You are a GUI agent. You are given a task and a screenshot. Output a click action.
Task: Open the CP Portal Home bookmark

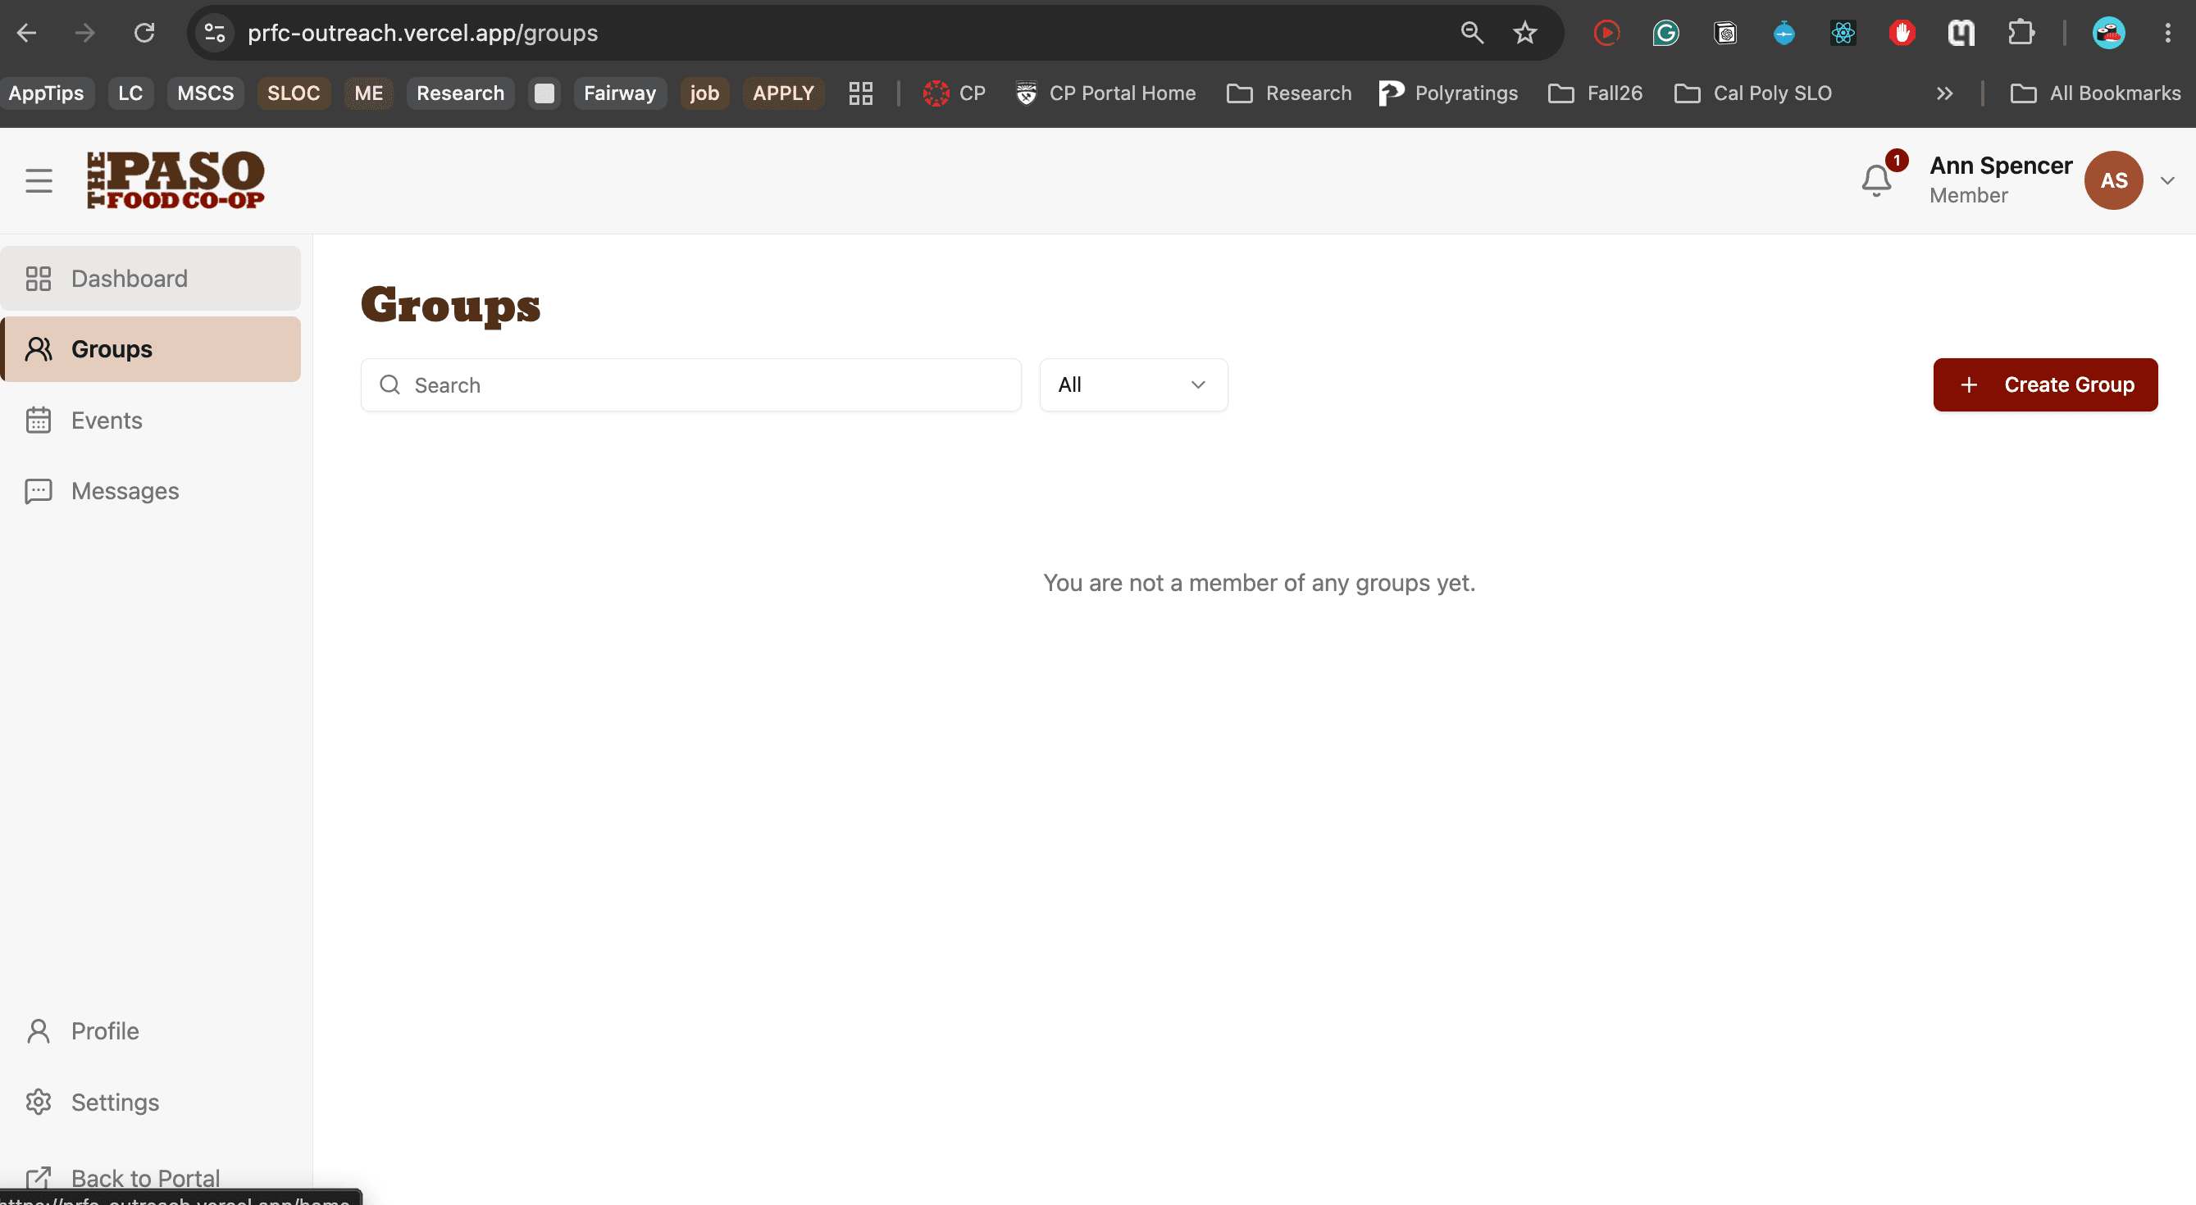pyautogui.click(x=1105, y=93)
